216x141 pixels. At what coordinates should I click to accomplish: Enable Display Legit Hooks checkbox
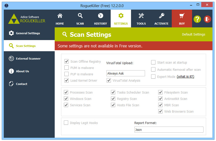click(x=66, y=122)
